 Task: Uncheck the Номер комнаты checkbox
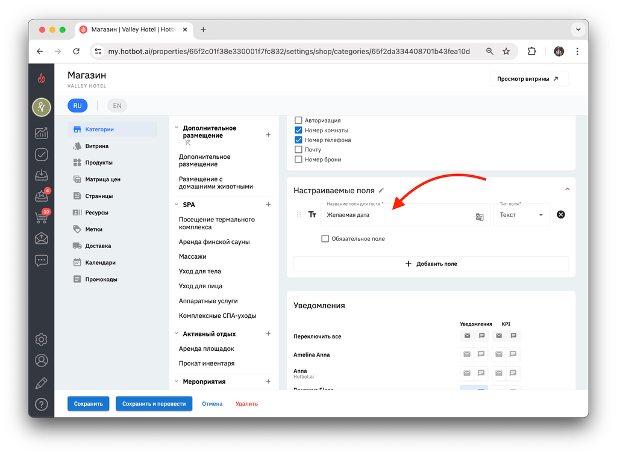click(298, 130)
